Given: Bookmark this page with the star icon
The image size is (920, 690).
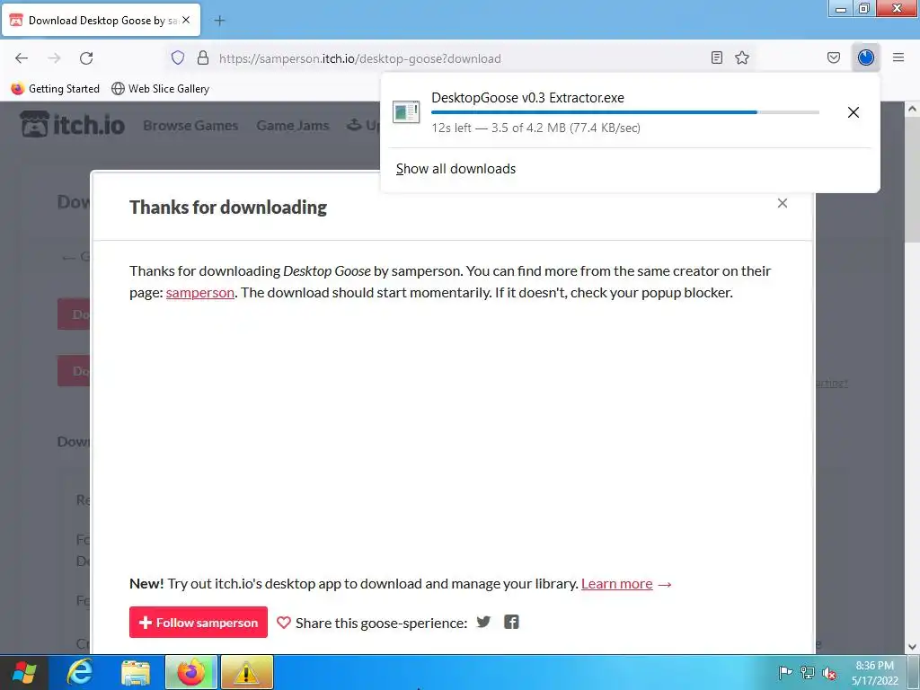Looking at the screenshot, I should pyautogui.click(x=742, y=57).
